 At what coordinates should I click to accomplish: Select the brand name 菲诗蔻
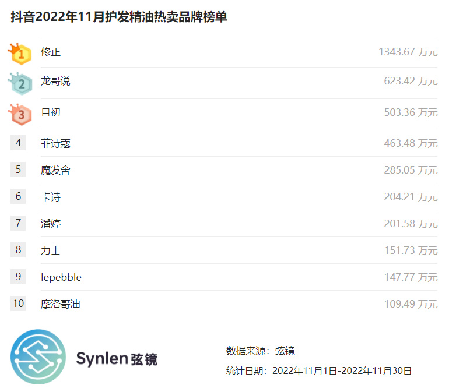tap(55, 143)
